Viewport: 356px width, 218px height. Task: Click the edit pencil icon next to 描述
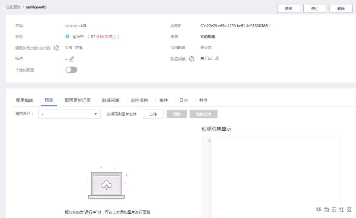[x=72, y=59]
